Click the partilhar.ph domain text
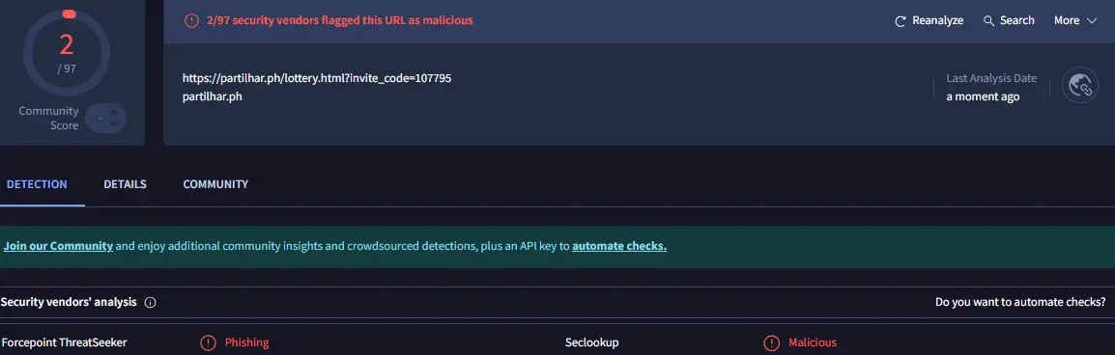Image resolution: width=1115 pixels, height=355 pixels. tap(212, 96)
